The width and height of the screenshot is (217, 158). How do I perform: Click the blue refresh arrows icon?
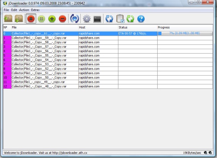109,19
